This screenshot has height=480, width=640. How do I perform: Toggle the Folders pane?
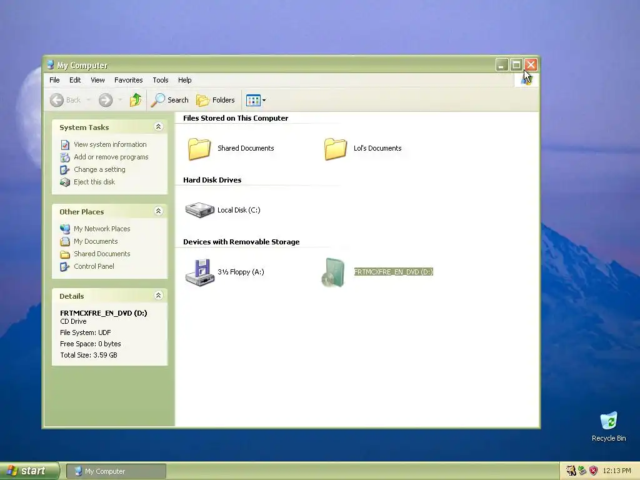coord(216,100)
